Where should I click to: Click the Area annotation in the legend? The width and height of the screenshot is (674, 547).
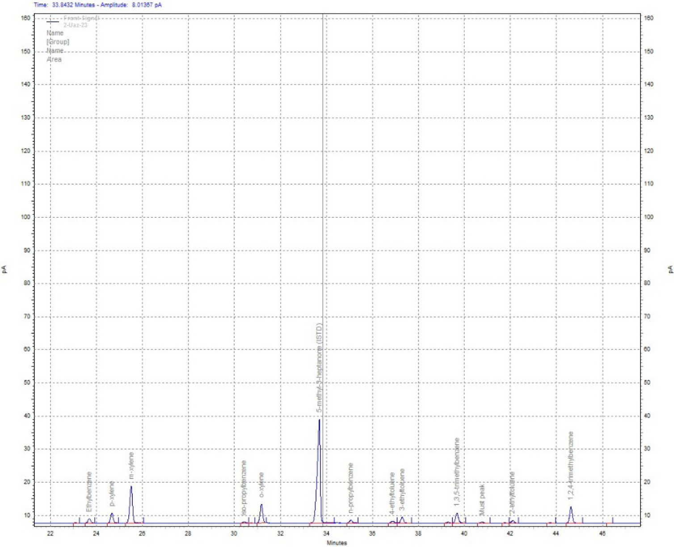(x=54, y=59)
